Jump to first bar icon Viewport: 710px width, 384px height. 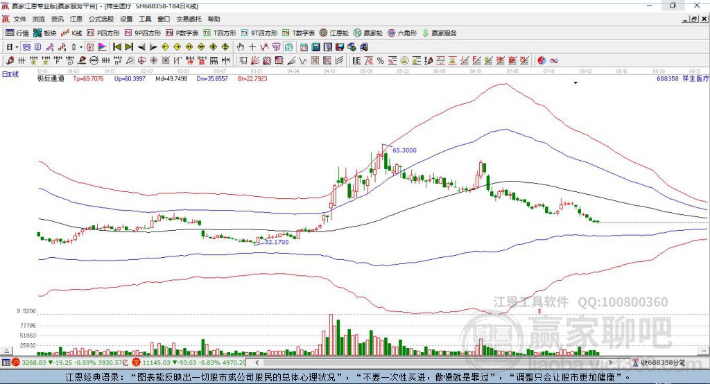point(116,47)
